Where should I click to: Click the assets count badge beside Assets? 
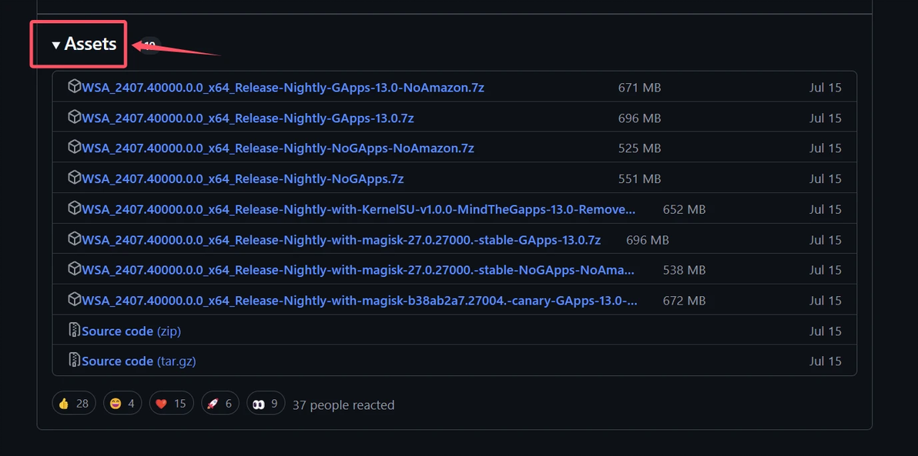pyautogui.click(x=150, y=45)
